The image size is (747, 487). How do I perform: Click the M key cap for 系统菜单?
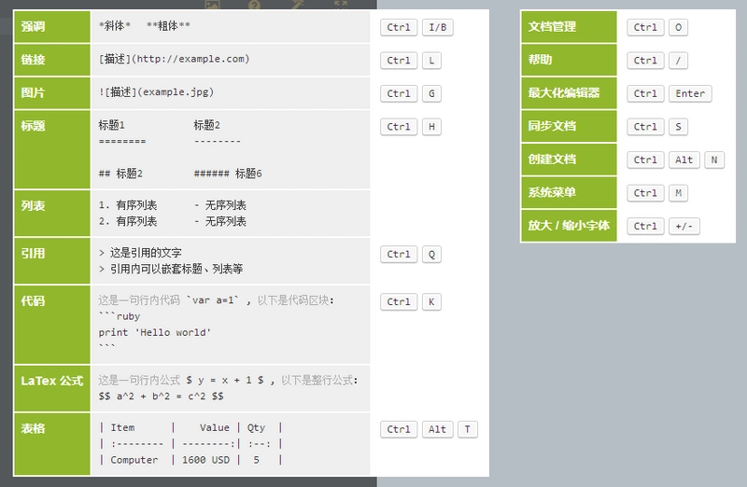[678, 193]
